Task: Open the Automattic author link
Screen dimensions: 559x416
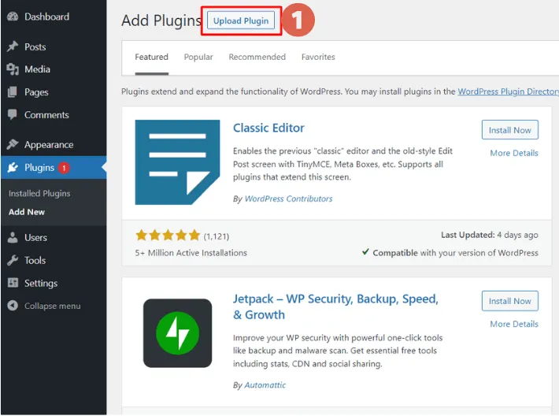Action: (x=265, y=385)
